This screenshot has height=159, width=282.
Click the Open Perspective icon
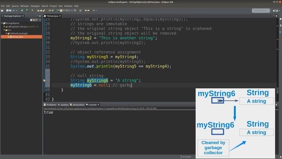click(x=274, y=11)
